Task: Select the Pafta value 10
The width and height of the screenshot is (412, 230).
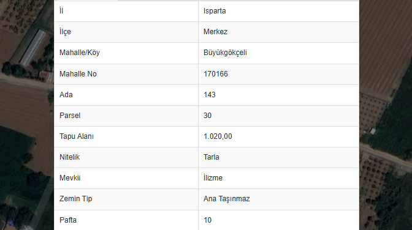Action: tap(207, 220)
